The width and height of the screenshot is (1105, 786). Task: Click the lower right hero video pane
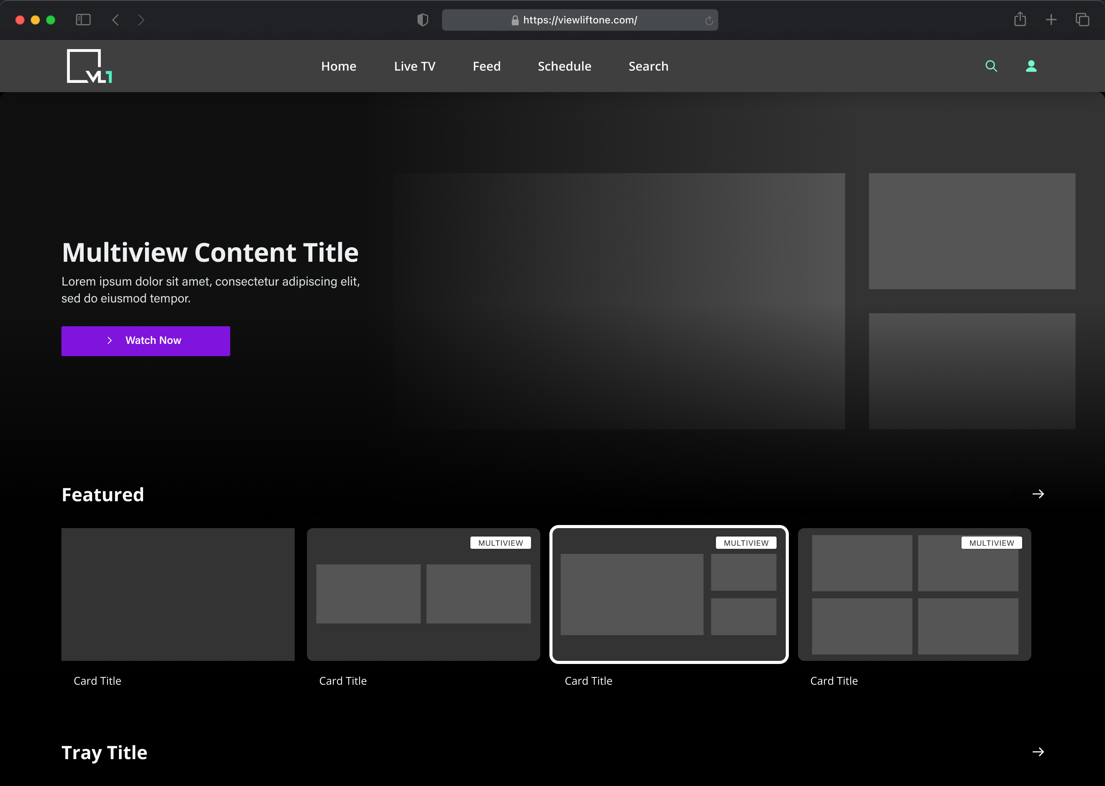coord(972,371)
